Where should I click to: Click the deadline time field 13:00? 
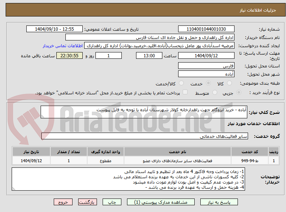[x=149, y=56]
